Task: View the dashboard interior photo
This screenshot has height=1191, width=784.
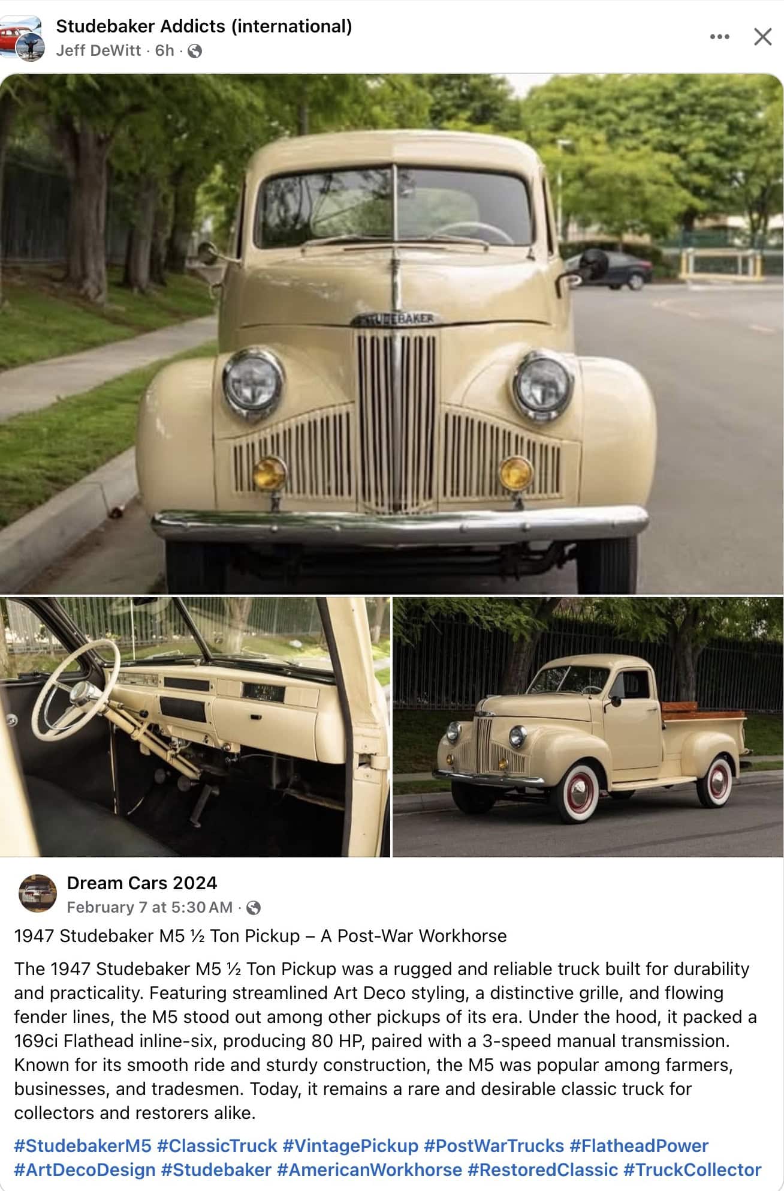Action: pyautogui.click(x=195, y=727)
